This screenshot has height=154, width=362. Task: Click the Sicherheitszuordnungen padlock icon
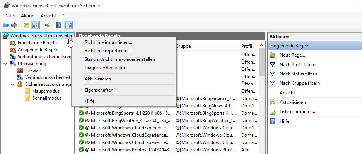[x=20, y=84]
